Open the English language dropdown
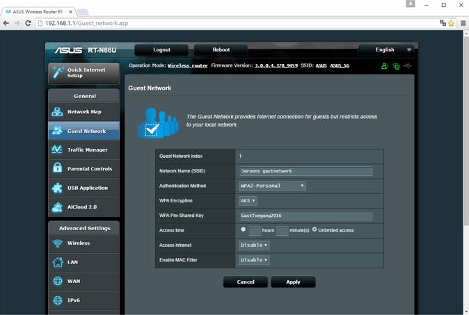The width and height of the screenshot is (469, 315). coord(385,50)
